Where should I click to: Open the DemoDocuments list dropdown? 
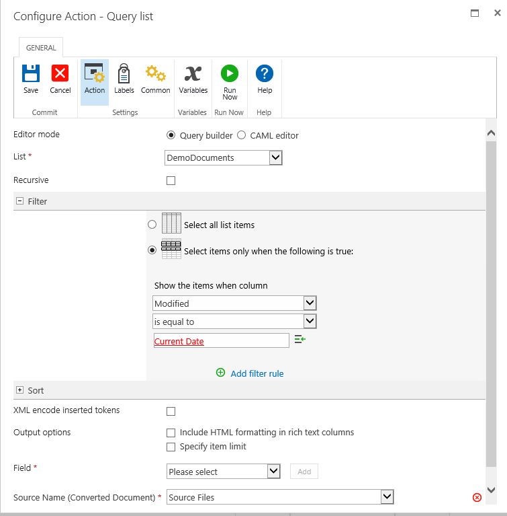(x=275, y=157)
